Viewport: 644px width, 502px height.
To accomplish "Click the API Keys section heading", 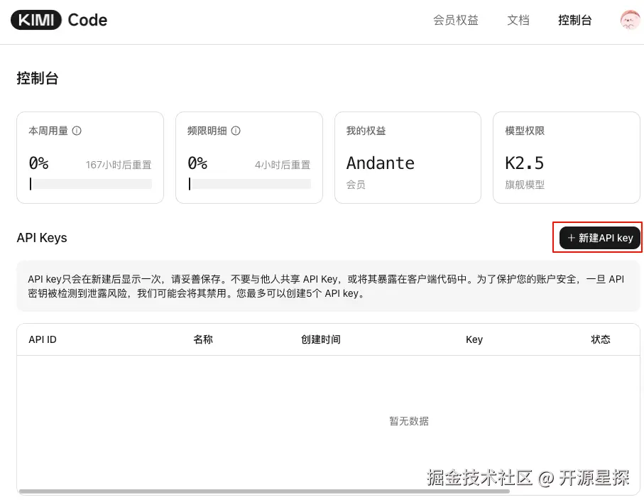I will (x=42, y=238).
